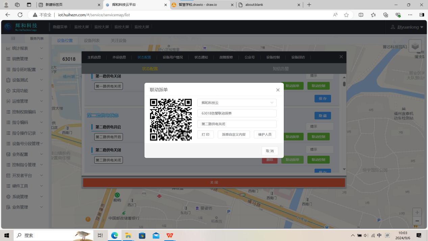Open the 赵yuanlong user dropdown
428x241 pixels.
coord(407,27)
